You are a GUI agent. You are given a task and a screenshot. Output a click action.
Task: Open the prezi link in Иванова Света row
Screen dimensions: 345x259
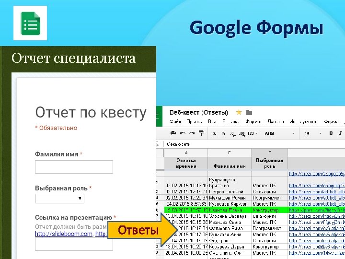click(317, 222)
